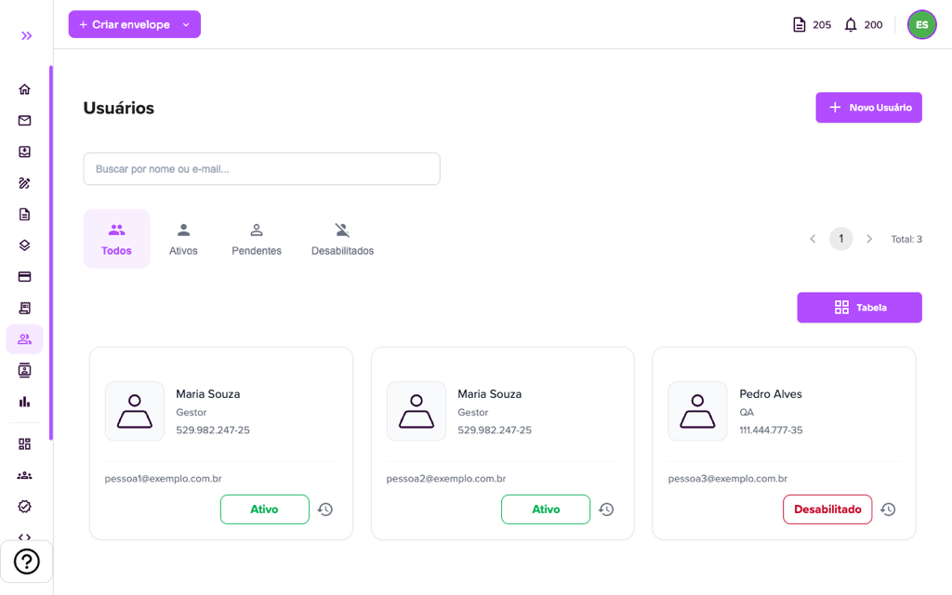Open the bar chart icon in the sidebar
This screenshot has width=952, height=595.
[24, 402]
